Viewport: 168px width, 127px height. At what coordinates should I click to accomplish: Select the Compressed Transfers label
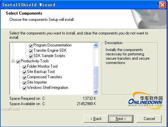(45, 77)
